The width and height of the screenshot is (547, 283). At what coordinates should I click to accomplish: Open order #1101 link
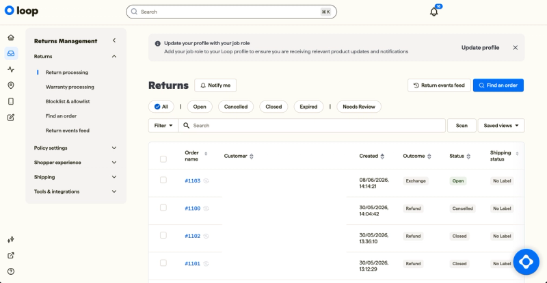pyautogui.click(x=193, y=263)
